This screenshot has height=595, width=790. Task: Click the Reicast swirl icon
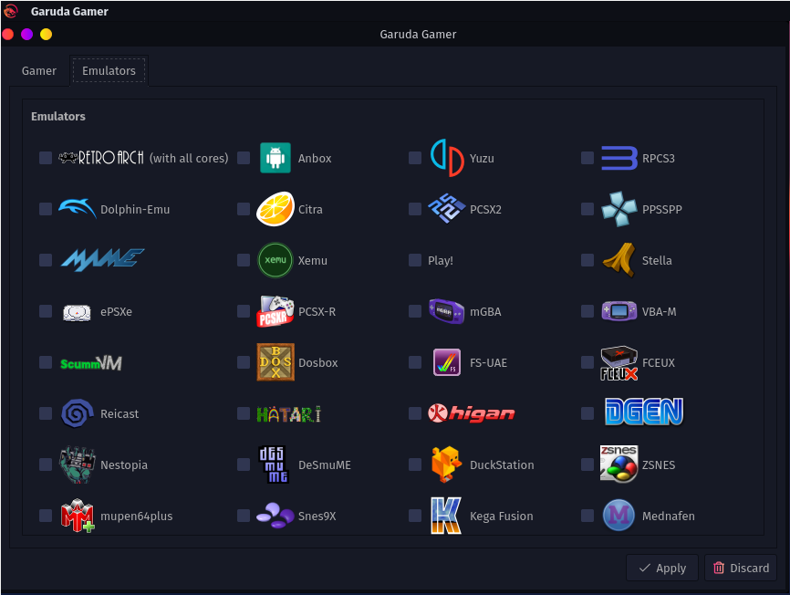tap(78, 413)
